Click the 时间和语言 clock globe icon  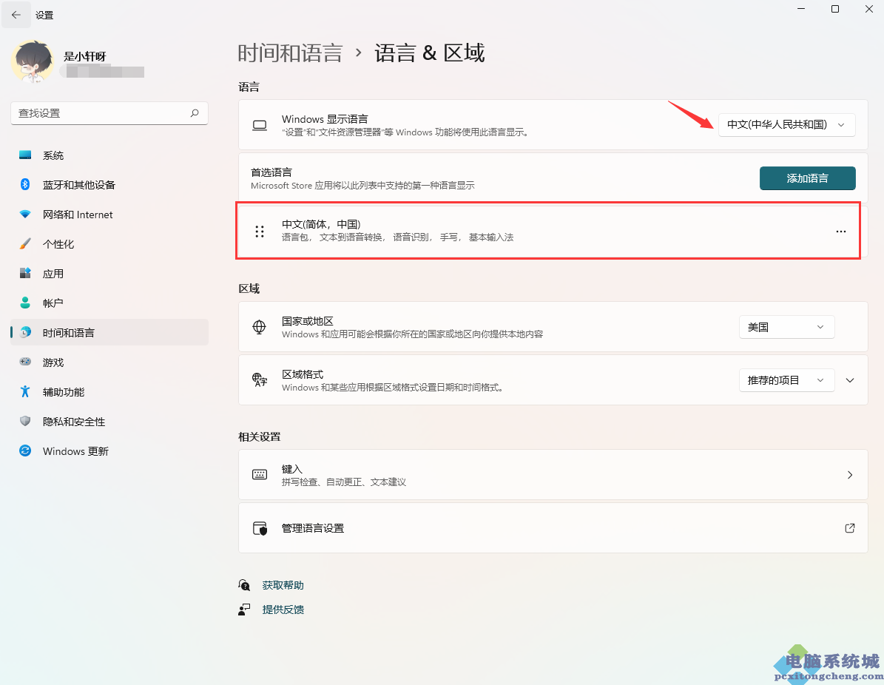(25, 332)
